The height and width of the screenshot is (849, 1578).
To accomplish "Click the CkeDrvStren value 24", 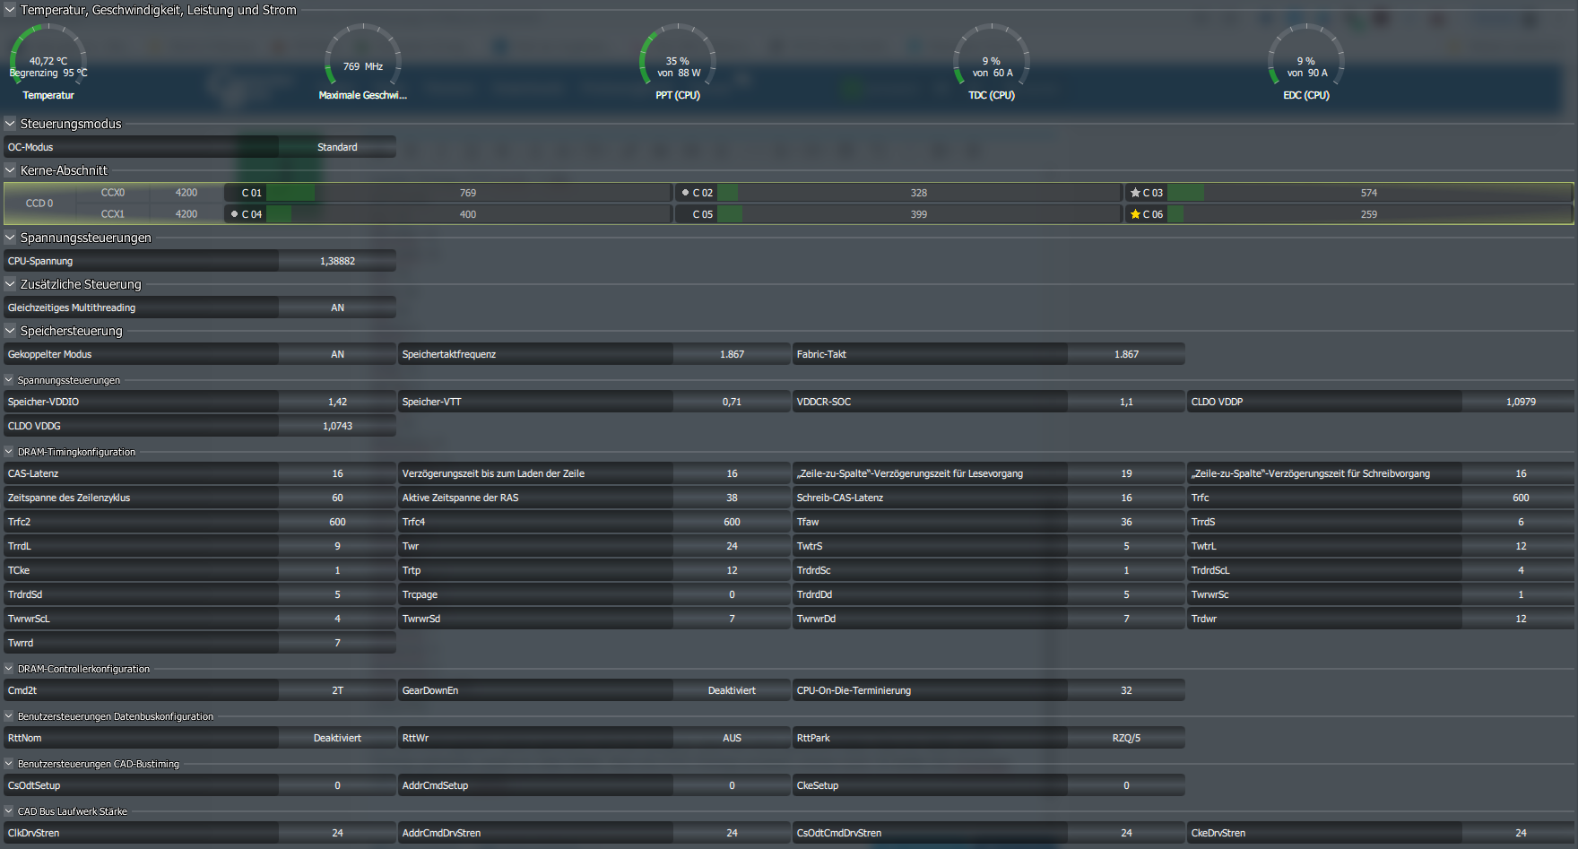I will [1521, 833].
